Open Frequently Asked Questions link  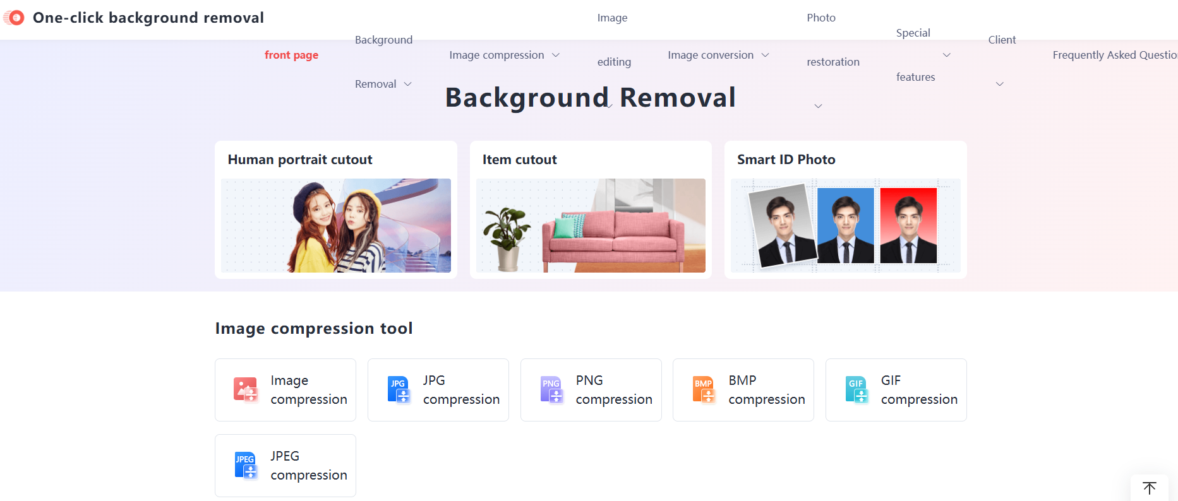[x=1115, y=55]
